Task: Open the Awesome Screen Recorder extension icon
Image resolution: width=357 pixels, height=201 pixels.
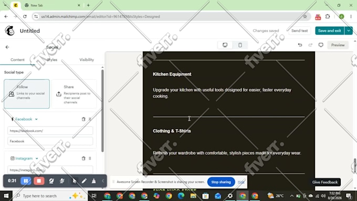Action: (x=318, y=17)
